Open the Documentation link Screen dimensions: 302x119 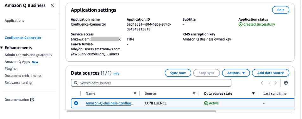coord(17,100)
